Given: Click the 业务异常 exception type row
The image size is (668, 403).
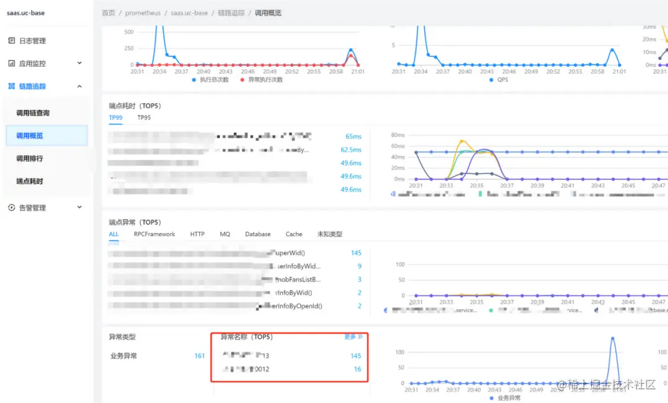Looking at the screenshot, I should 157,356.
